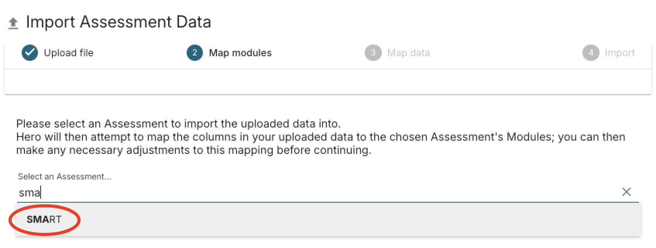Click the 'make any necessary adjustments' text line
The image size is (656, 248).
(194, 150)
